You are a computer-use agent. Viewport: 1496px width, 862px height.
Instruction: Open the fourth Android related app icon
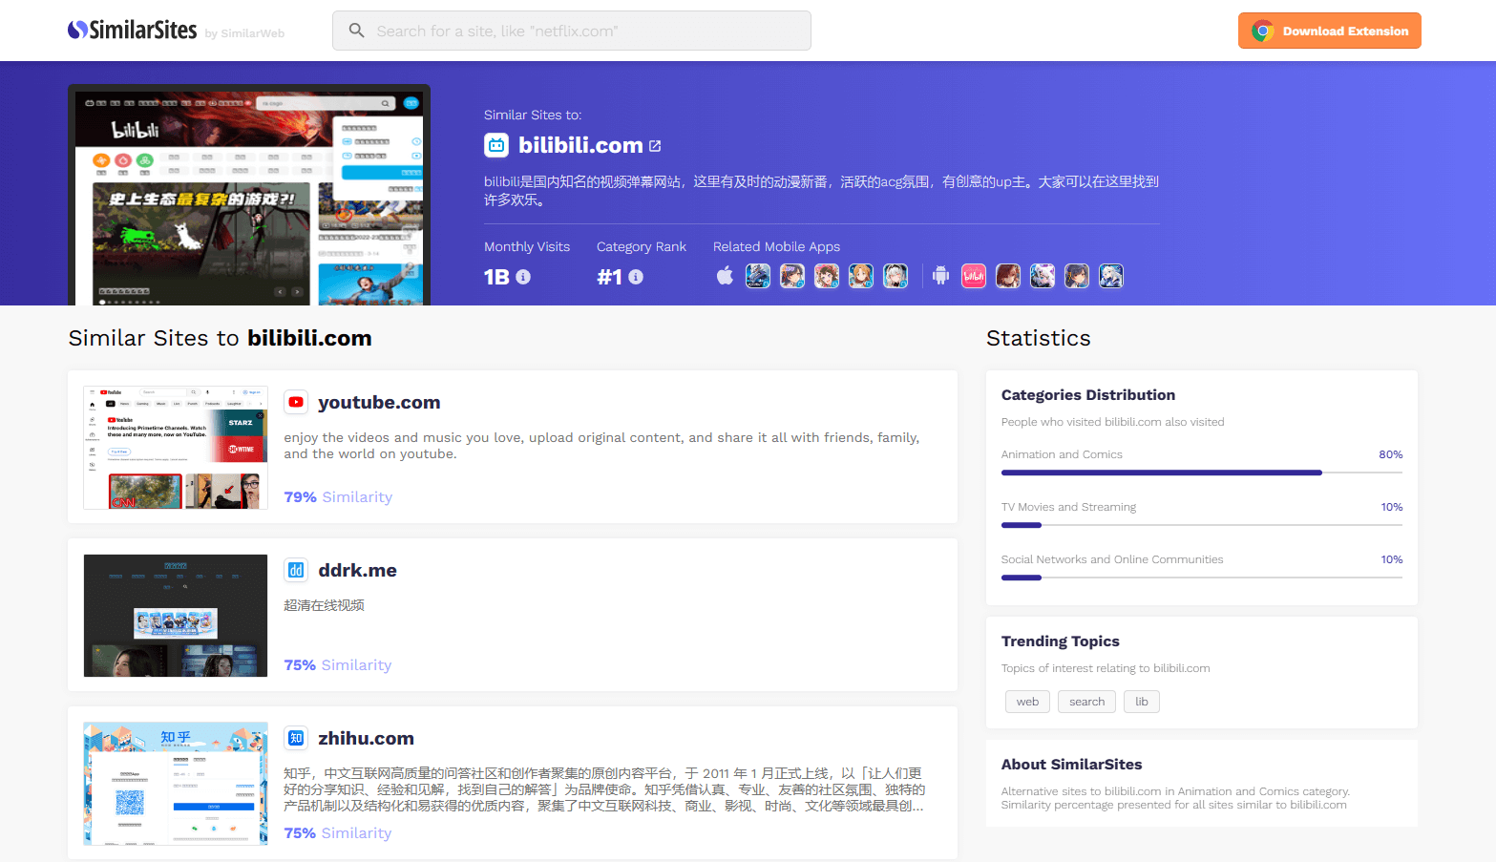click(x=1077, y=276)
